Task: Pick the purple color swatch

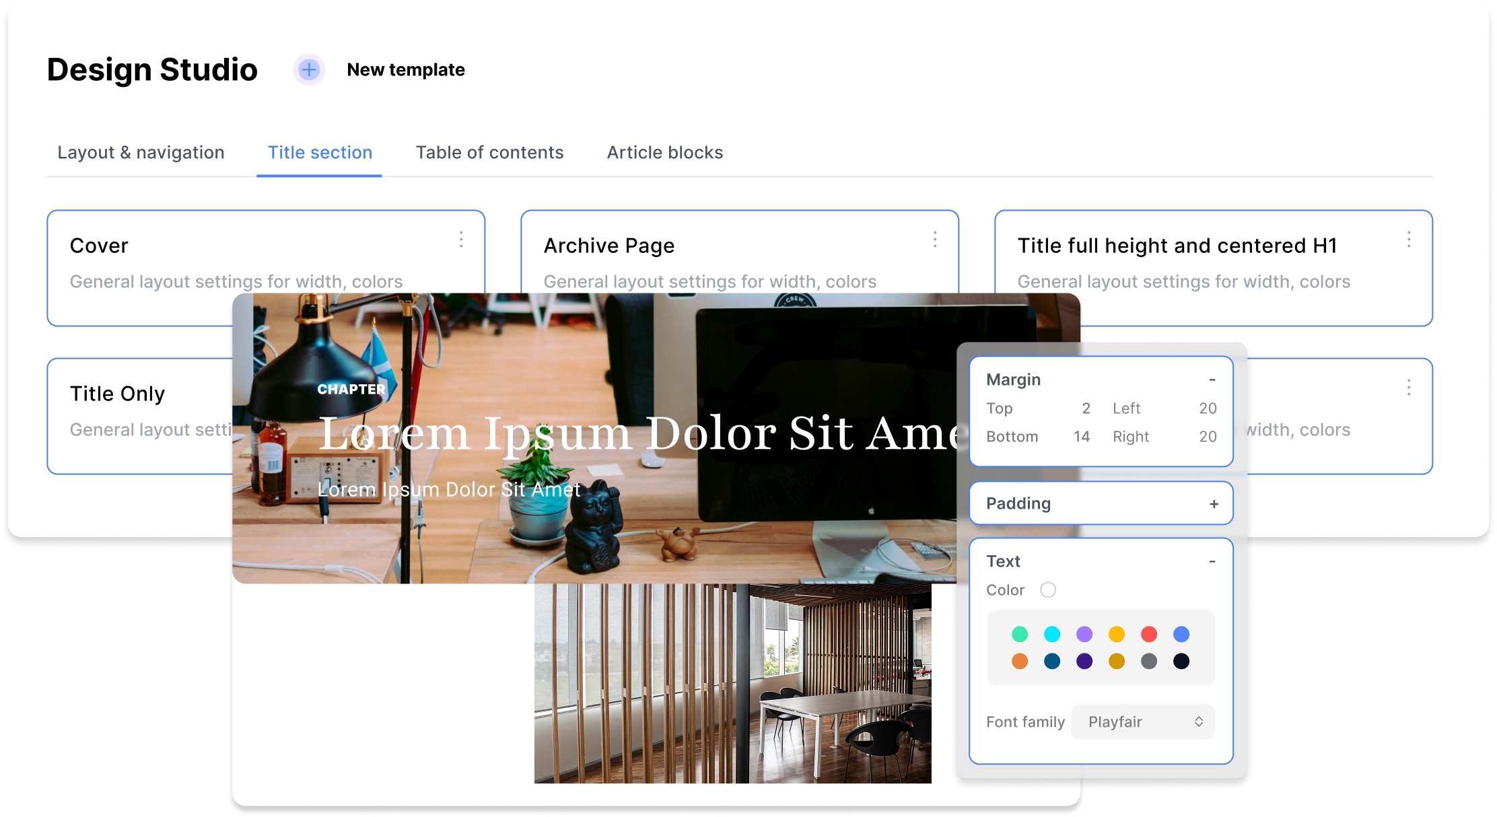Action: click(x=1084, y=633)
